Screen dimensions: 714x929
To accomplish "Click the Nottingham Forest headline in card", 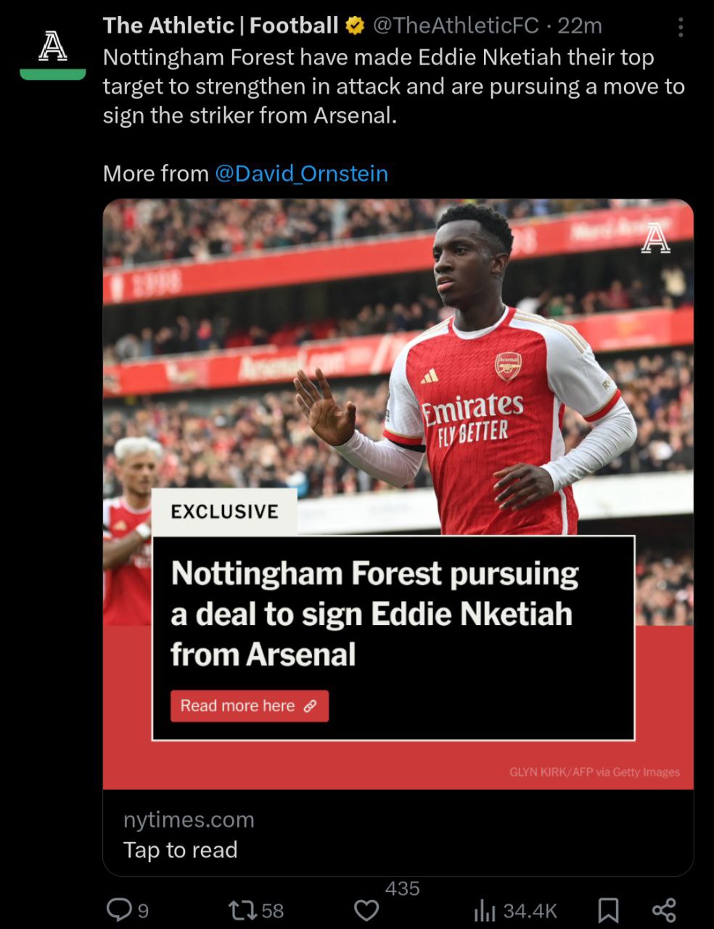I will pos(374,614).
